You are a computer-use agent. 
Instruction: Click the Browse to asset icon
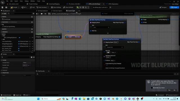point(6,7)
